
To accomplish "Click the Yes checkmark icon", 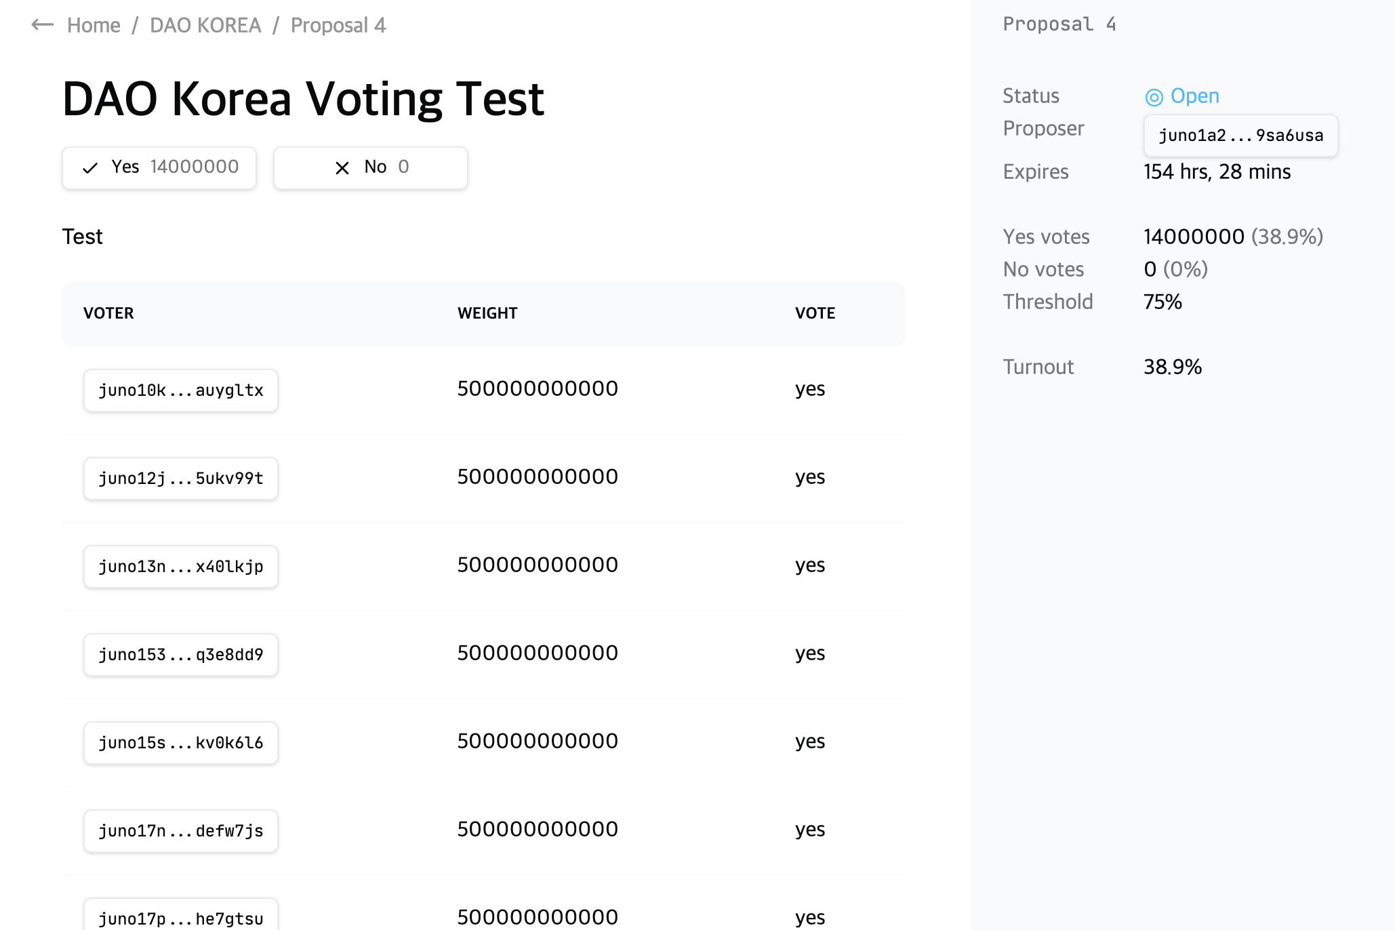I will coord(90,167).
